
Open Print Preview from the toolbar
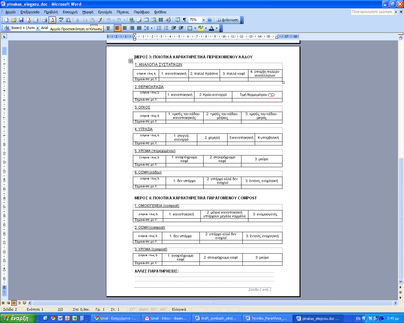pos(52,20)
